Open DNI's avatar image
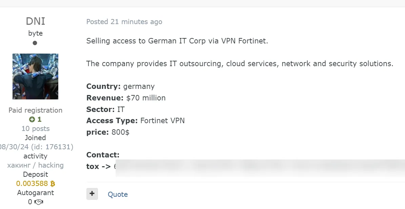This screenshot has height=209, width=405. click(35, 76)
